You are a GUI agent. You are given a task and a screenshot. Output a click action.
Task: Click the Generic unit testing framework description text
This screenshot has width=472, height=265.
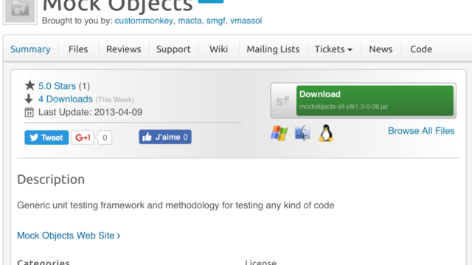[176, 205]
